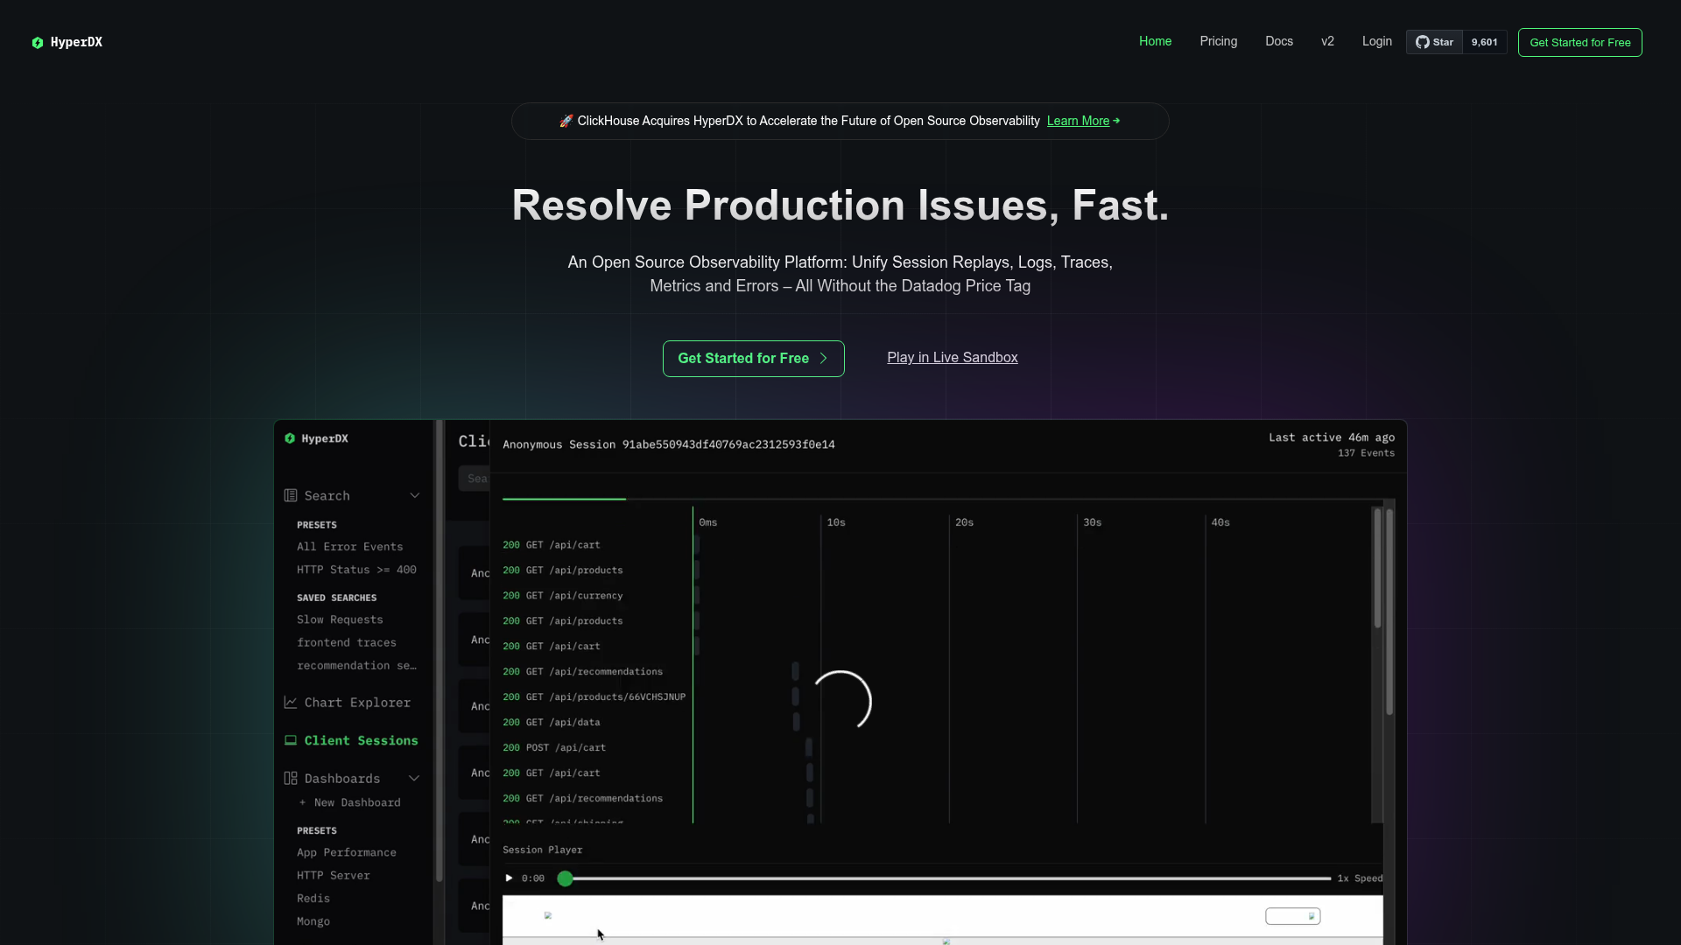Click the Chart Explorer graph icon

click(x=291, y=702)
